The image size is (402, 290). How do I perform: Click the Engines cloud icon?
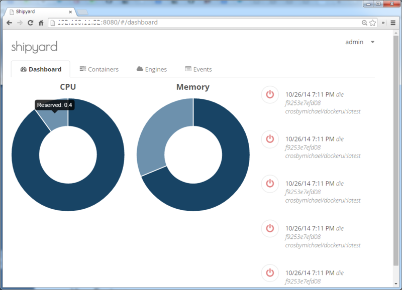tap(140, 69)
